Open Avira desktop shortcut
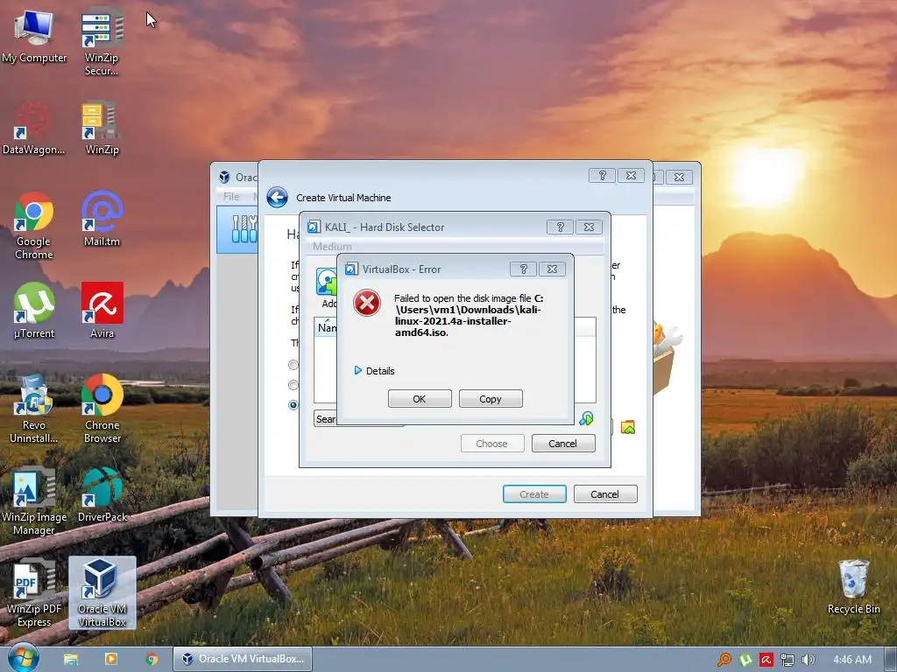897x672 pixels. 102,311
